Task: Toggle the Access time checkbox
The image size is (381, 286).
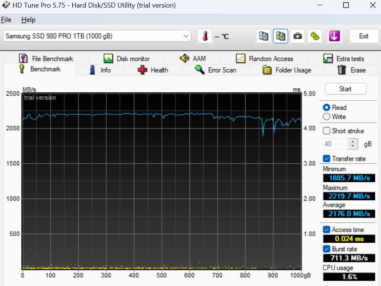Action: tap(327, 230)
